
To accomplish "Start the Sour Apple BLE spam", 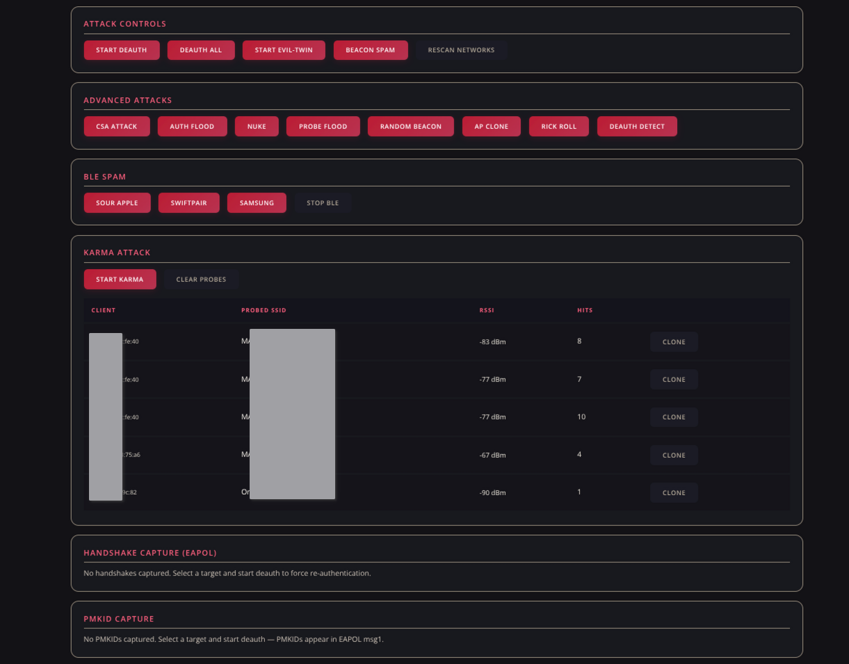I will coord(117,202).
